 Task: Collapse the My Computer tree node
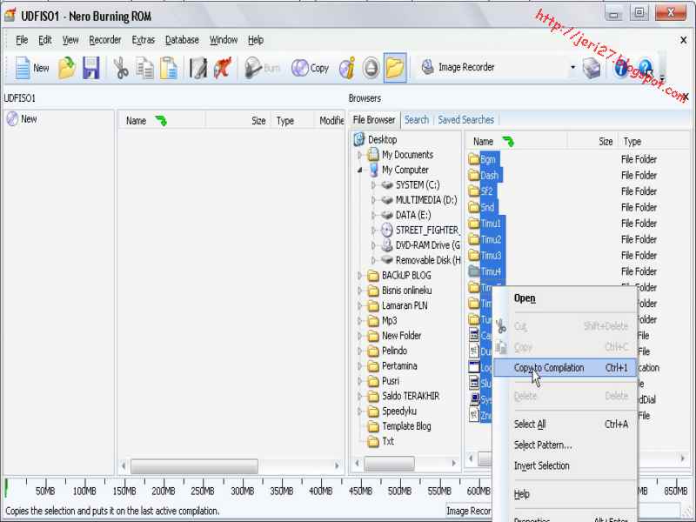click(360, 170)
